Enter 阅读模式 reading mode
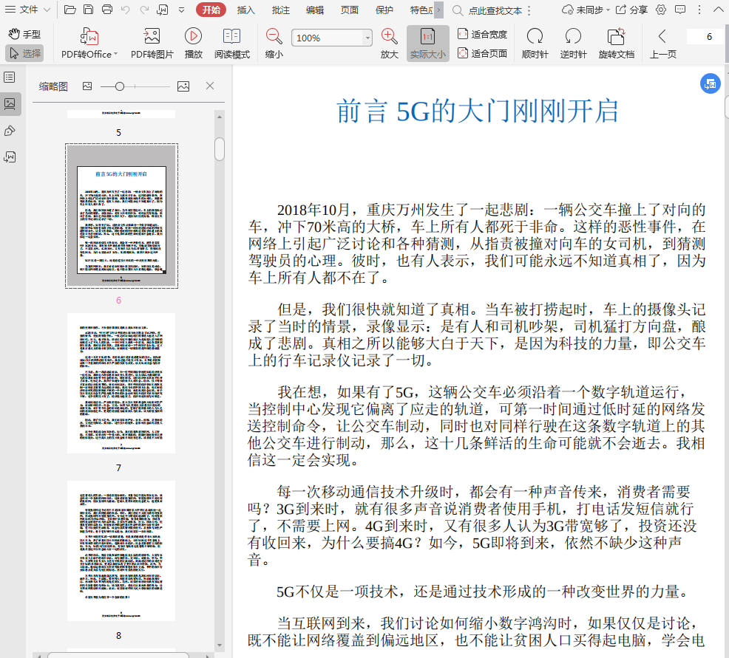The image size is (729, 658). pos(232,44)
